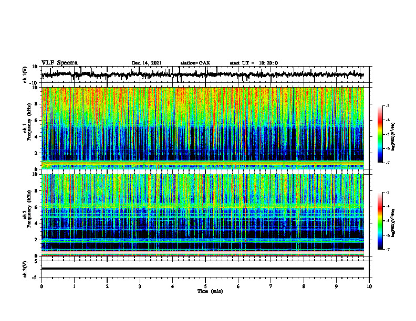The width and height of the screenshot is (416, 321).
Task: Click the time axis tick label "1"
Action: coord(74,286)
